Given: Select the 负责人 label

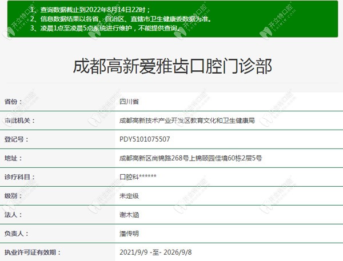Looking at the screenshot, I should [x=17, y=234].
